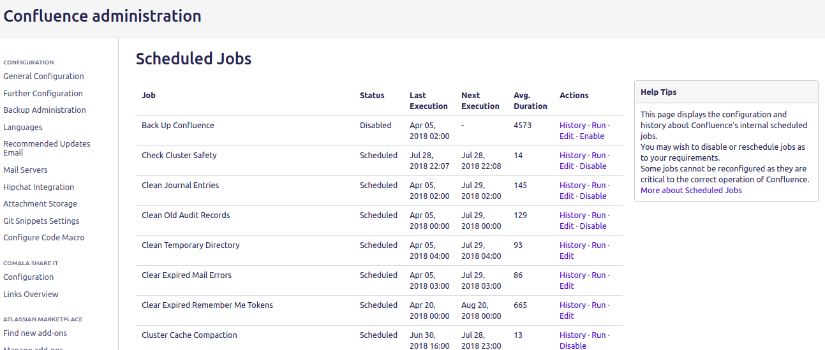
Task: Open Hipchat Integration page
Action: pos(38,187)
